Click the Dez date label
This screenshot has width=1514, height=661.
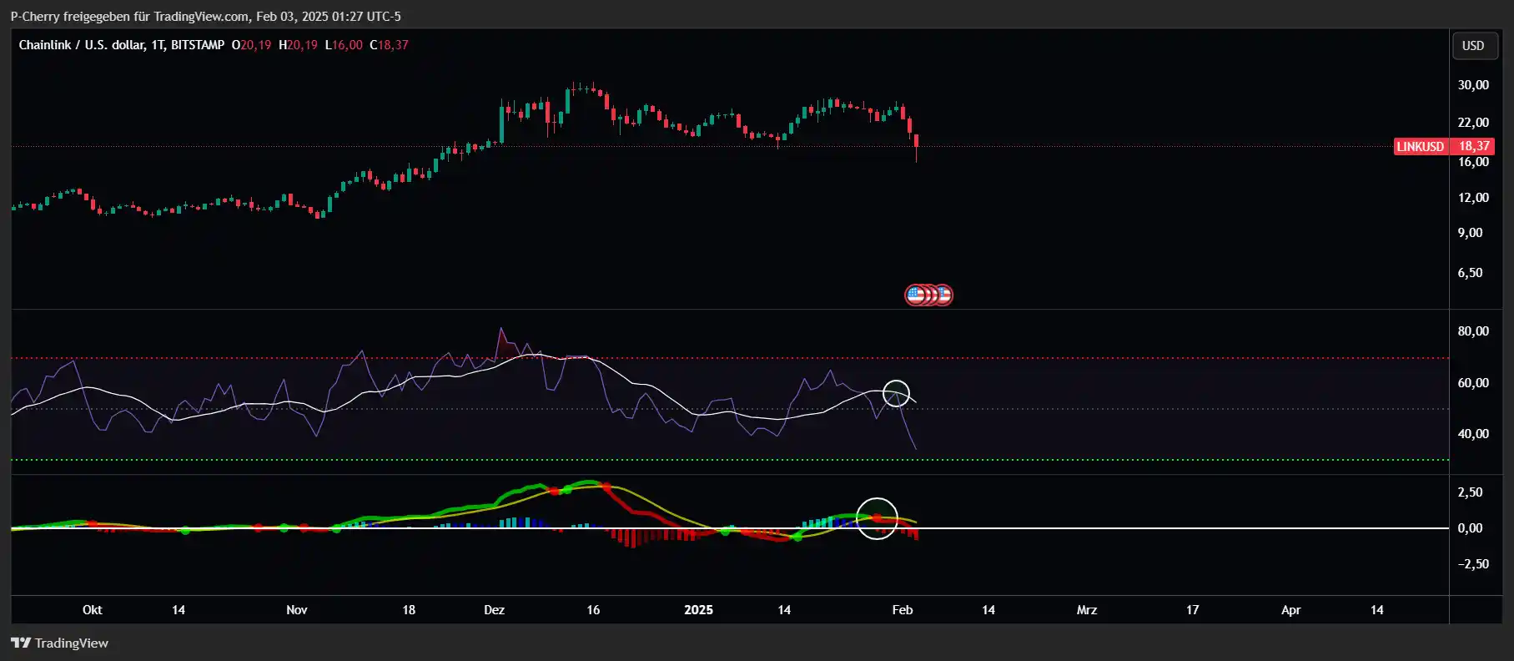coord(495,610)
